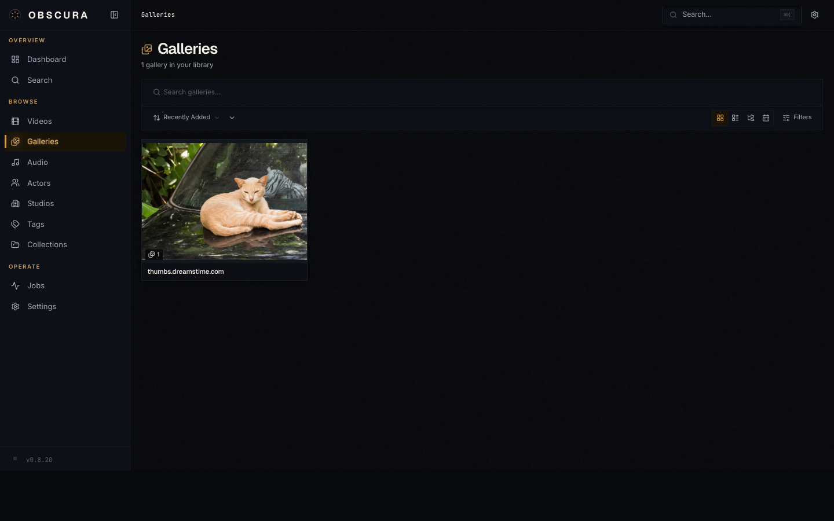834x521 pixels.
Task: Click the Galleries heading icon
Action: [x=147, y=49]
